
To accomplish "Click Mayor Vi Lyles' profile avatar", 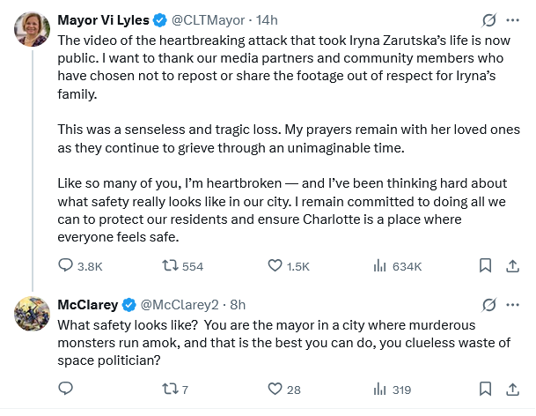I will click(x=31, y=30).
